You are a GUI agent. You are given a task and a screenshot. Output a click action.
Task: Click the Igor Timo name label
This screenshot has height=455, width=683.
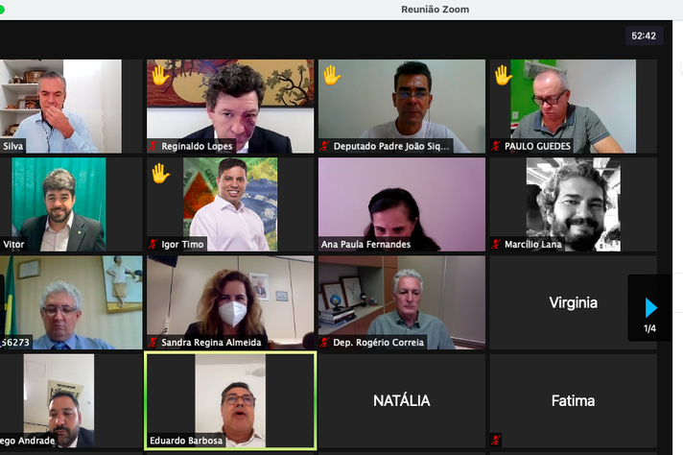click(x=182, y=244)
